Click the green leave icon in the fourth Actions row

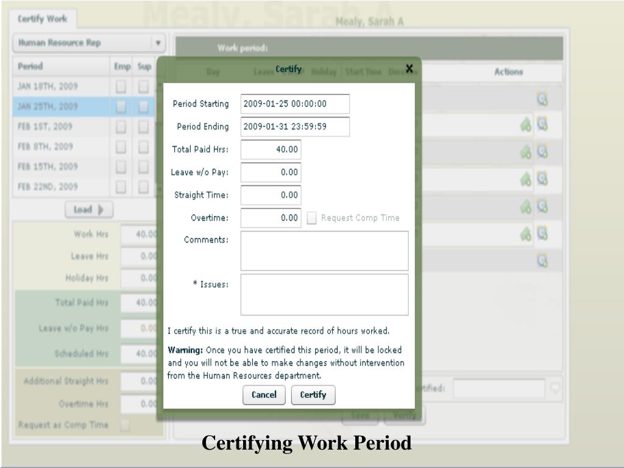[525, 179]
